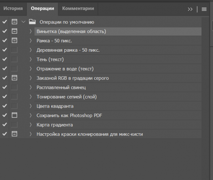Expand Сохранить как Photoshop PDF action
213x180 pixels.
pos(31,115)
